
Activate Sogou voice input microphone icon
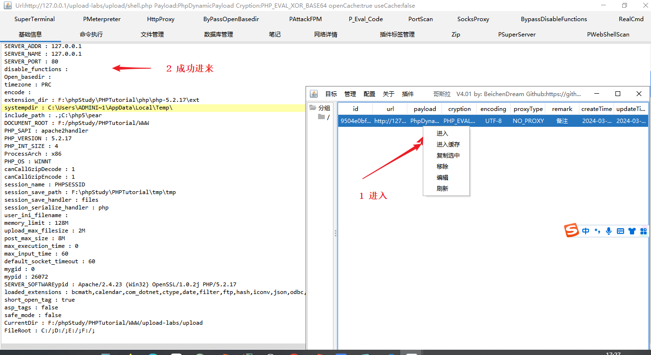pyautogui.click(x=609, y=230)
